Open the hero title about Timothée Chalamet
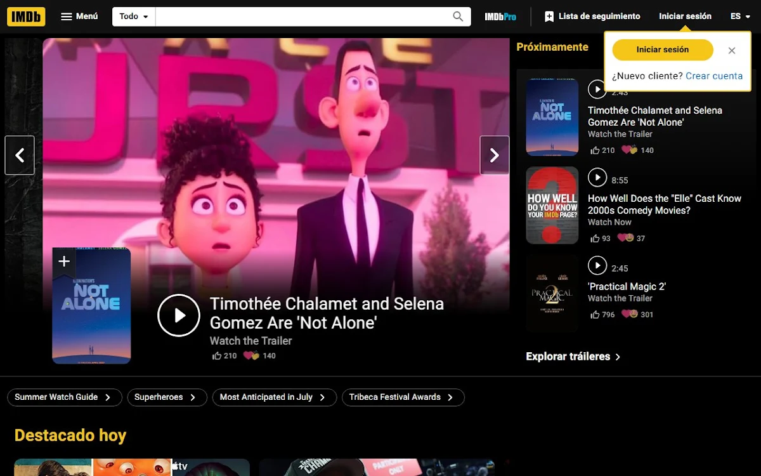This screenshot has height=476, width=761. (327, 313)
